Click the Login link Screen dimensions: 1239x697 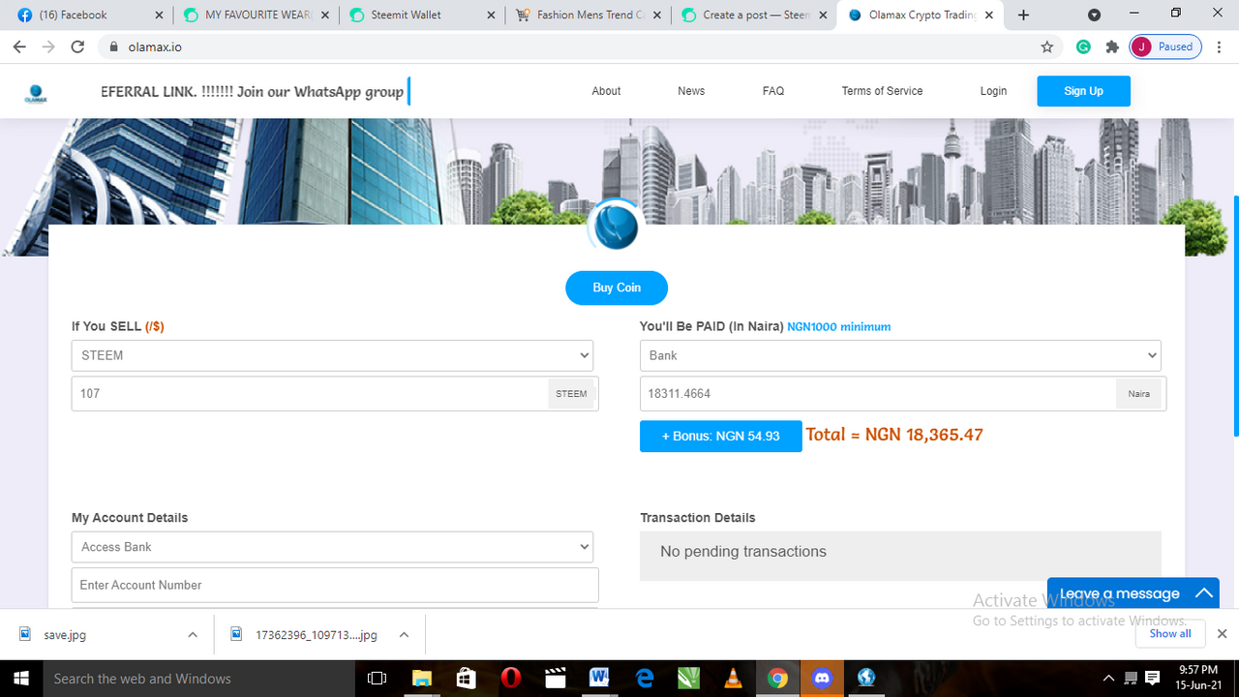pos(993,91)
